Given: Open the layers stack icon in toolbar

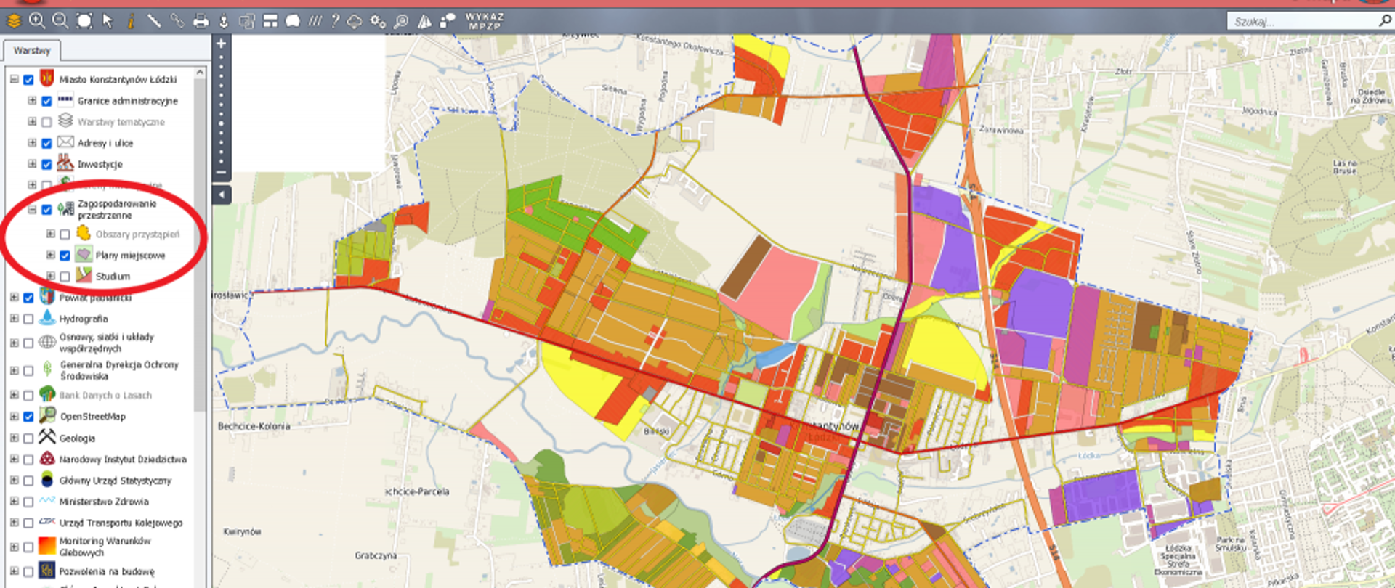Looking at the screenshot, I should 14,21.
